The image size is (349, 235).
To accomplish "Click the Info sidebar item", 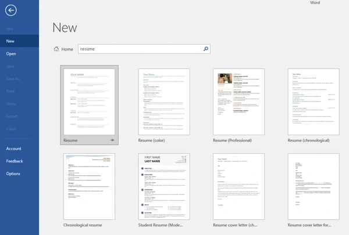I will click(x=11, y=29).
